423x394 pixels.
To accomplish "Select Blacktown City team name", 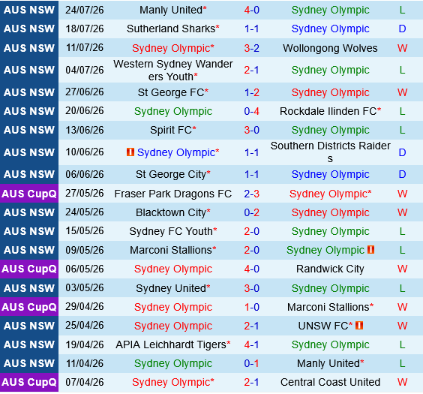I will point(171,212).
